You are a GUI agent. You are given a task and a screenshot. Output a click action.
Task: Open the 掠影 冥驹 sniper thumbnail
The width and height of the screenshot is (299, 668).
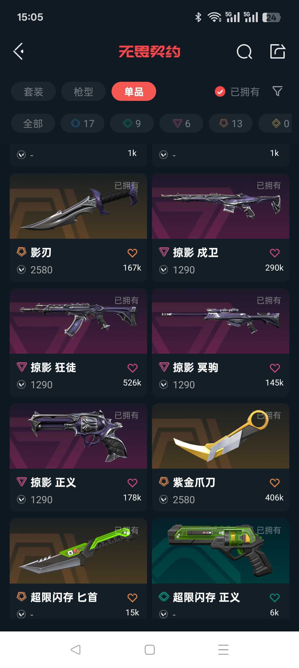[221, 321]
